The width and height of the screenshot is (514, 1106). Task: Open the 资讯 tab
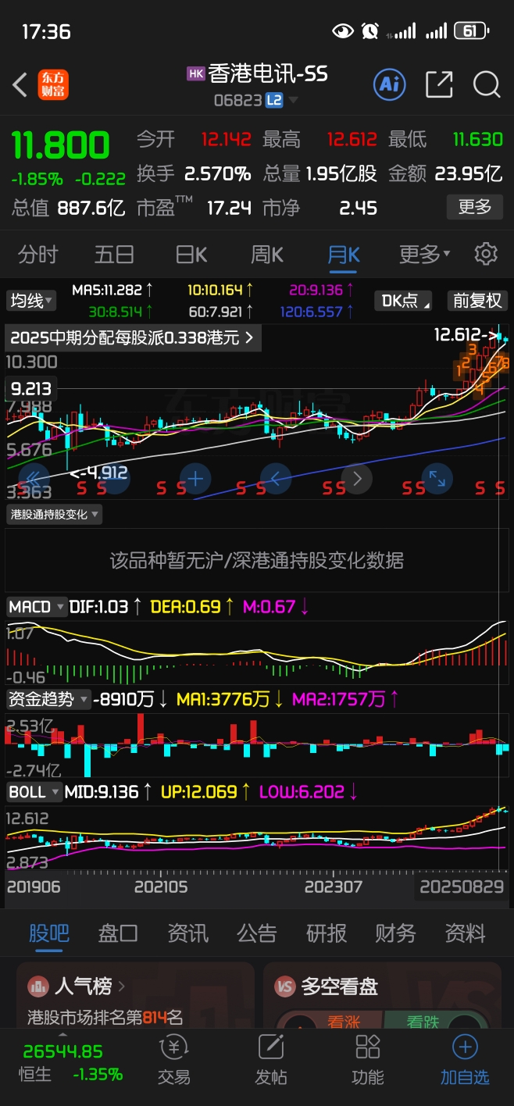pyautogui.click(x=187, y=933)
